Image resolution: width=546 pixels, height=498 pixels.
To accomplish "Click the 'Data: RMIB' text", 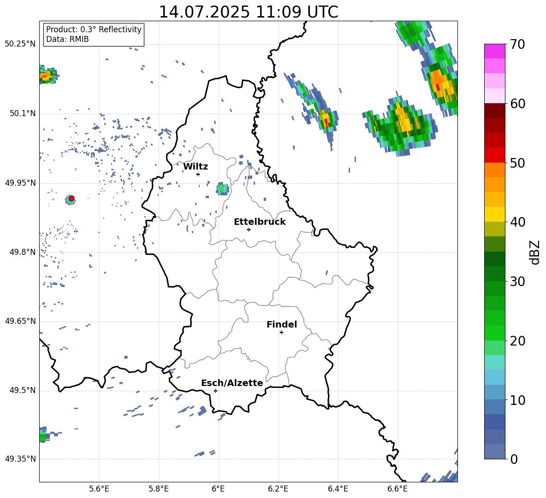I will [67, 39].
